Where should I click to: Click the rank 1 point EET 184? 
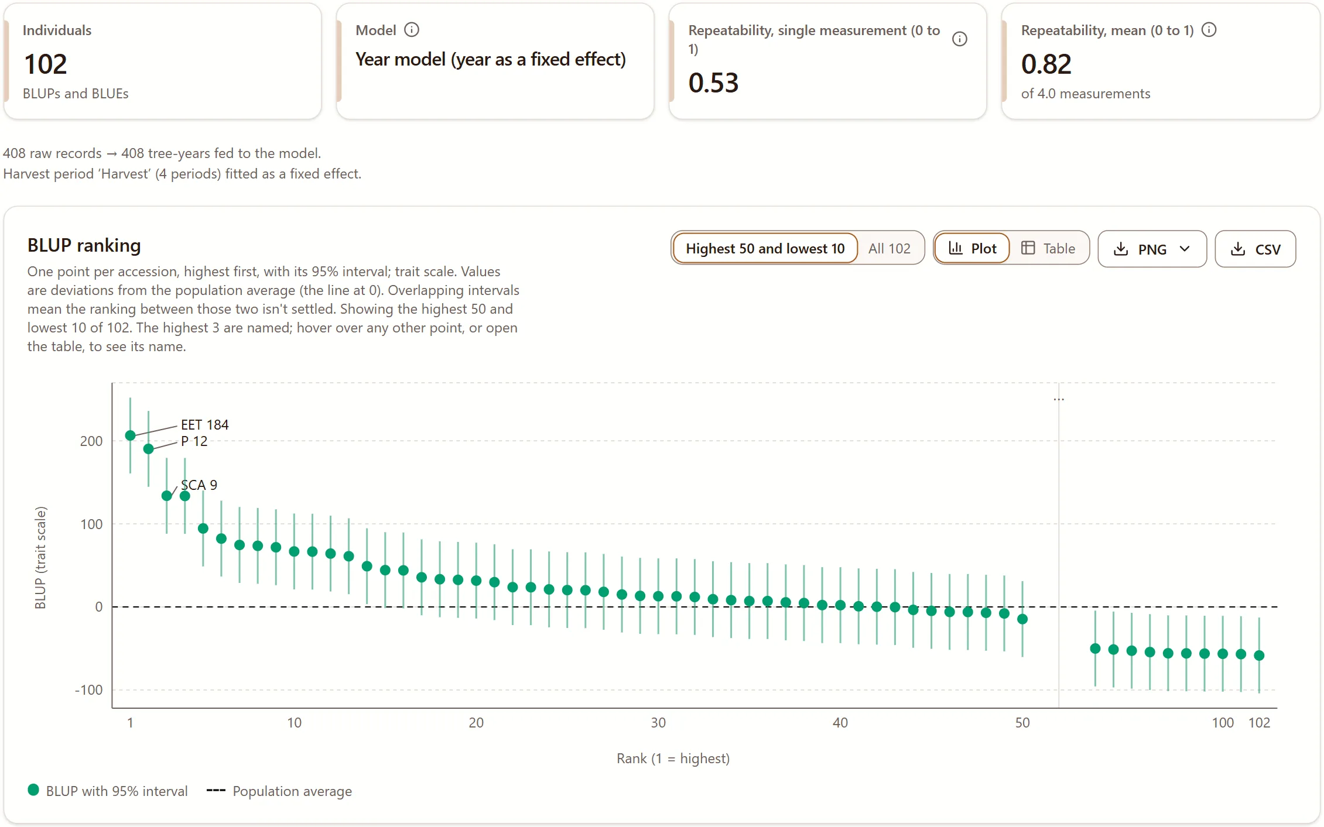click(x=130, y=435)
